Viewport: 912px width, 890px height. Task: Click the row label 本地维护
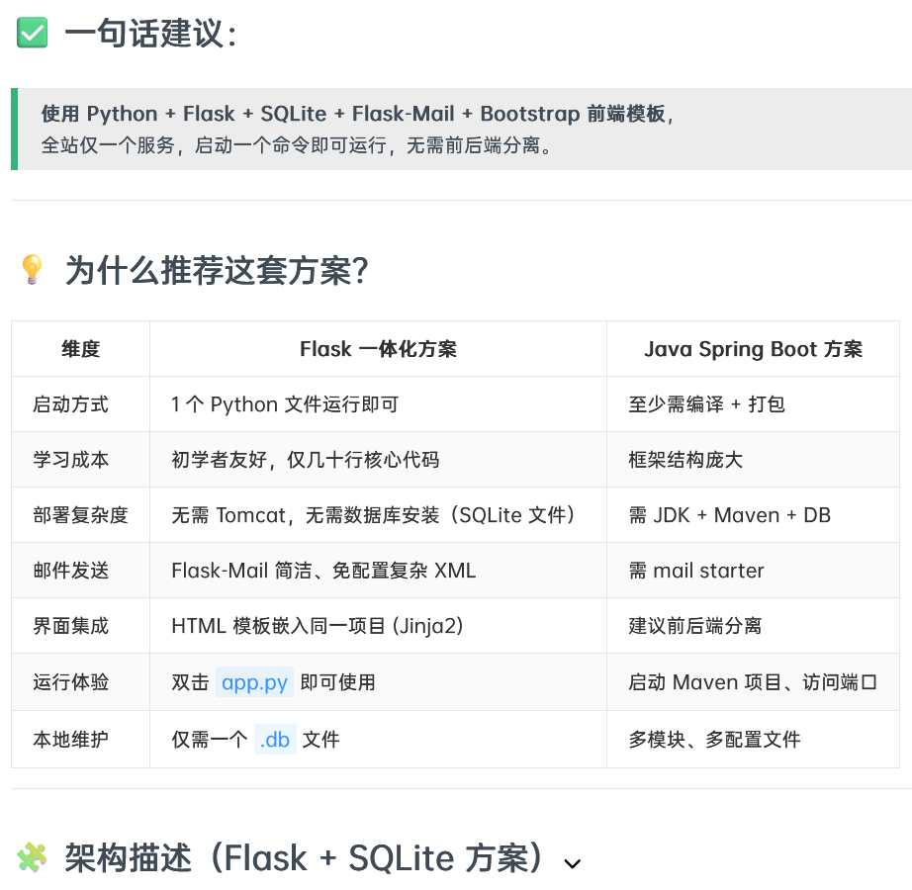click(71, 740)
